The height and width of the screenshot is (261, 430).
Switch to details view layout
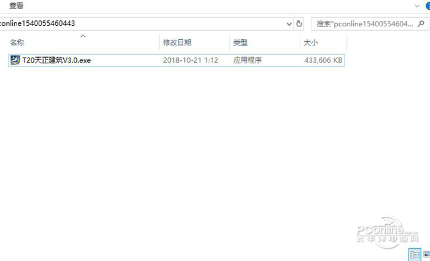click(x=415, y=255)
